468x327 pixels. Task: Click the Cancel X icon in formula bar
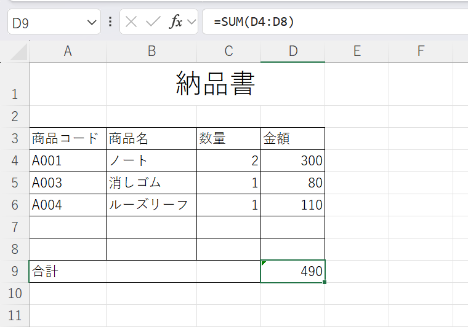[x=131, y=22]
